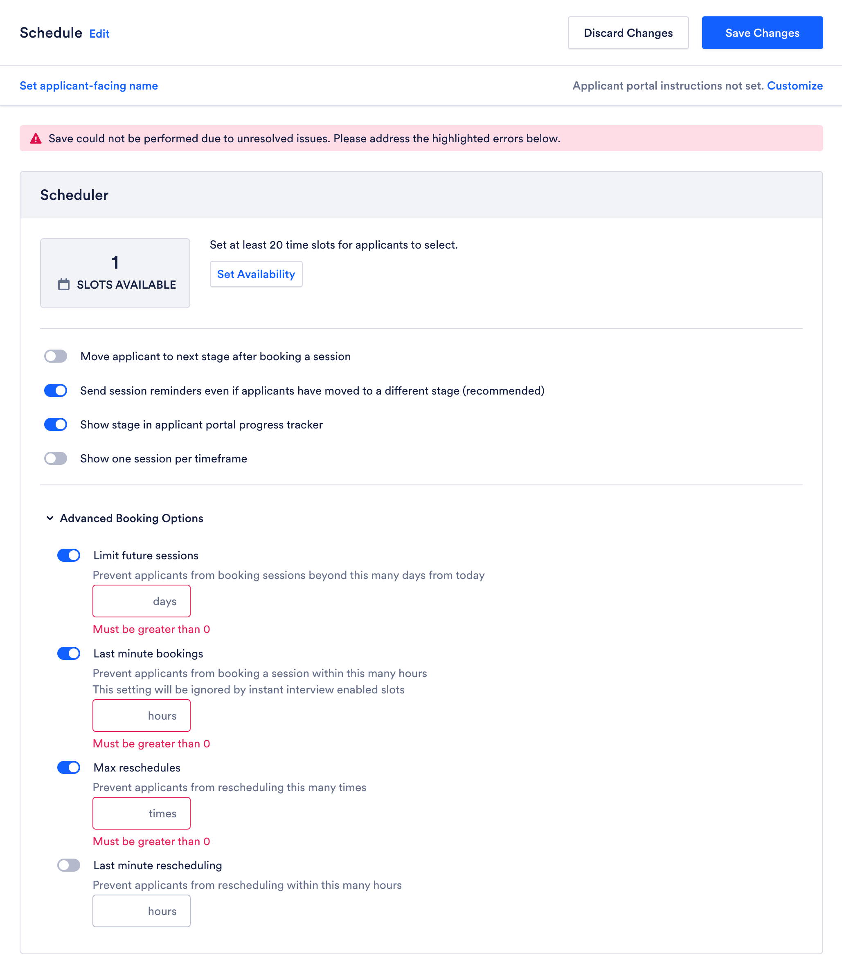This screenshot has width=842, height=960.
Task: Switch off Max reschedules toggle
Action: click(69, 767)
